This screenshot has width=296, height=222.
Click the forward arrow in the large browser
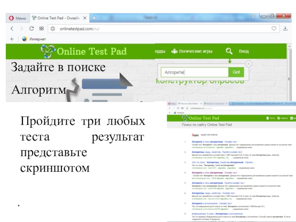tap(21, 28)
